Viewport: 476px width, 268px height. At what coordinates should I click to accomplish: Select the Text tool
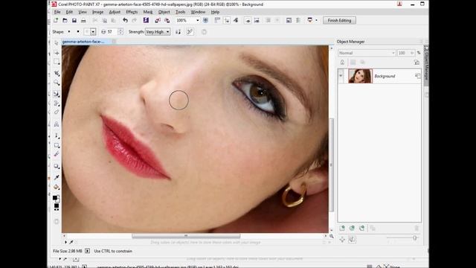pos(57,124)
